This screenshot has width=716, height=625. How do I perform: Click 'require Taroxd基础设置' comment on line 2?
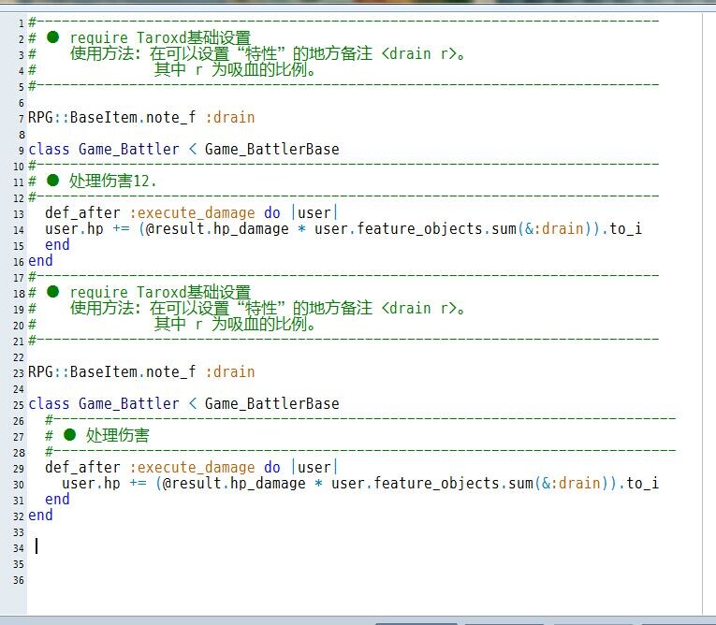(x=160, y=37)
